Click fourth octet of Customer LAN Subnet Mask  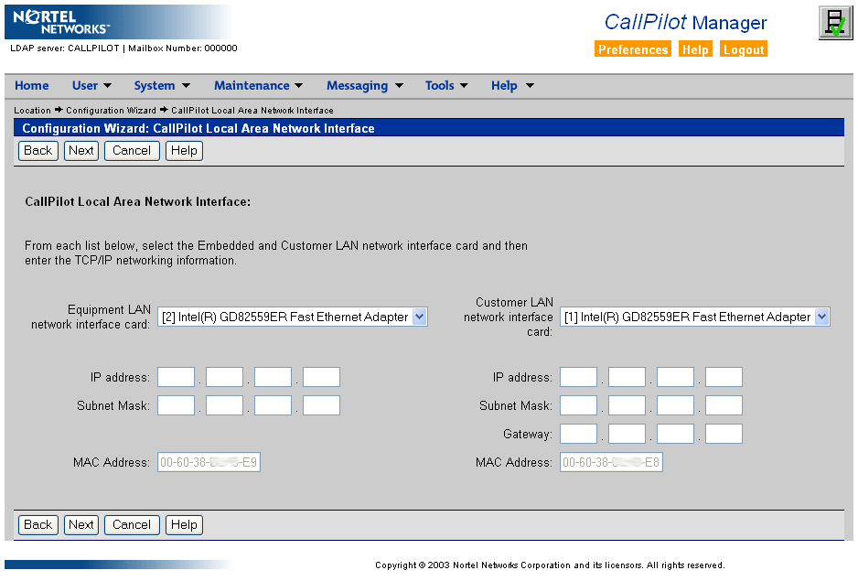(x=724, y=405)
